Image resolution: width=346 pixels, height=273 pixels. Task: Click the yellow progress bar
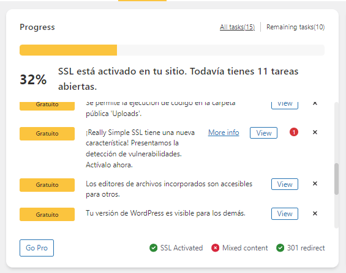(68, 50)
